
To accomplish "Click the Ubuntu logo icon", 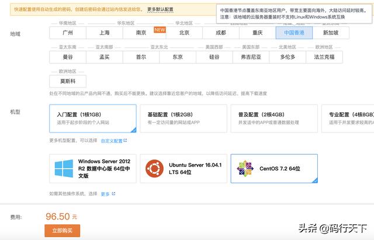I will tap(154, 169).
